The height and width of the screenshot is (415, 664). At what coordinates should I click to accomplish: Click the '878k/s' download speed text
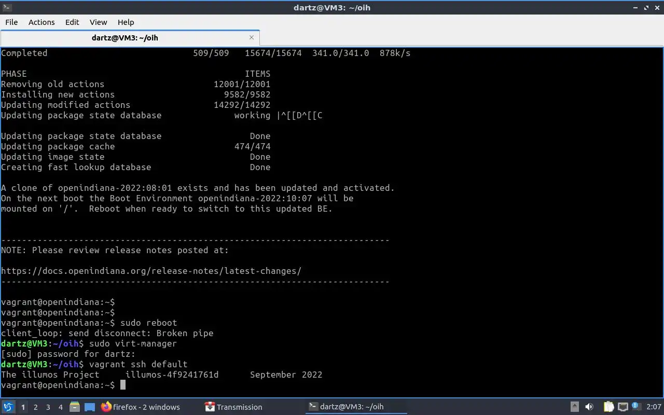[x=395, y=53]
